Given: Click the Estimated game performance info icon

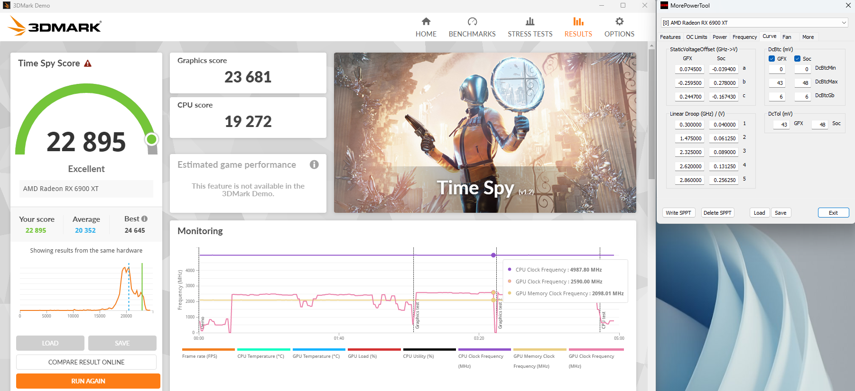Looking at the screenshot, I should coord(314,164).
